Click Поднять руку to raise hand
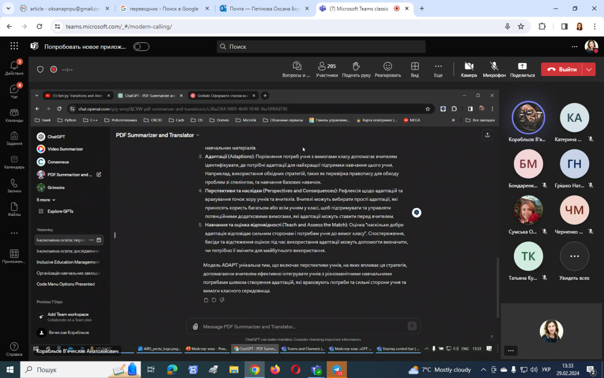The height and width of the screenshot is (378, 604). pos(356,69)
